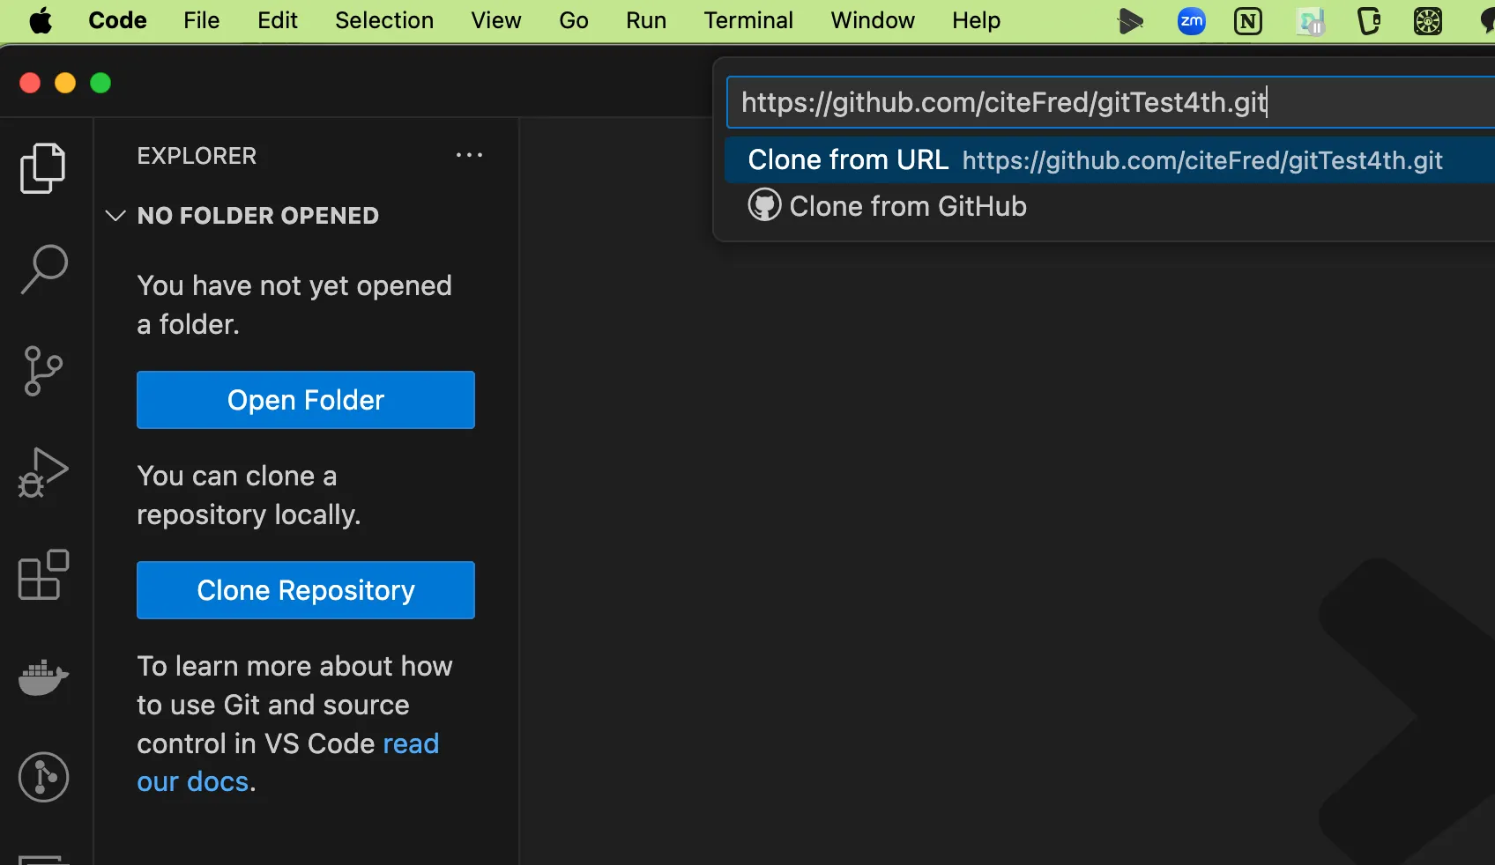Open the Search view icon

(42, 270)
